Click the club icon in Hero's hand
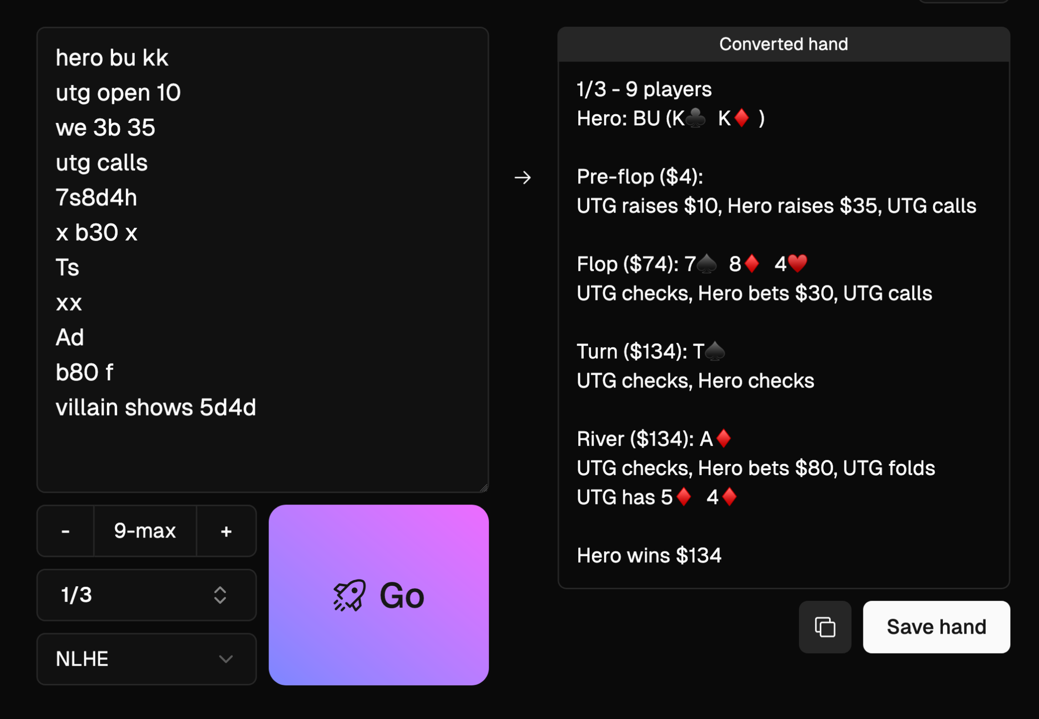The height and width of the screenshot is (719, 1039). 695,119
